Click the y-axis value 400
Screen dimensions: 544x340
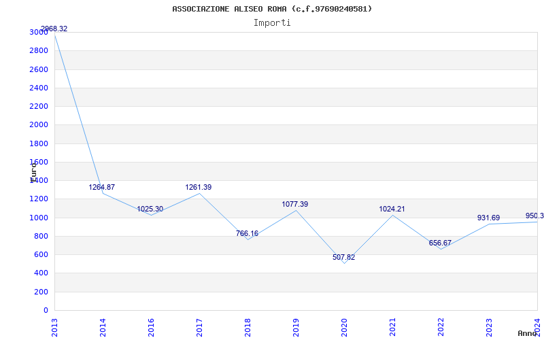pos(41,273)
